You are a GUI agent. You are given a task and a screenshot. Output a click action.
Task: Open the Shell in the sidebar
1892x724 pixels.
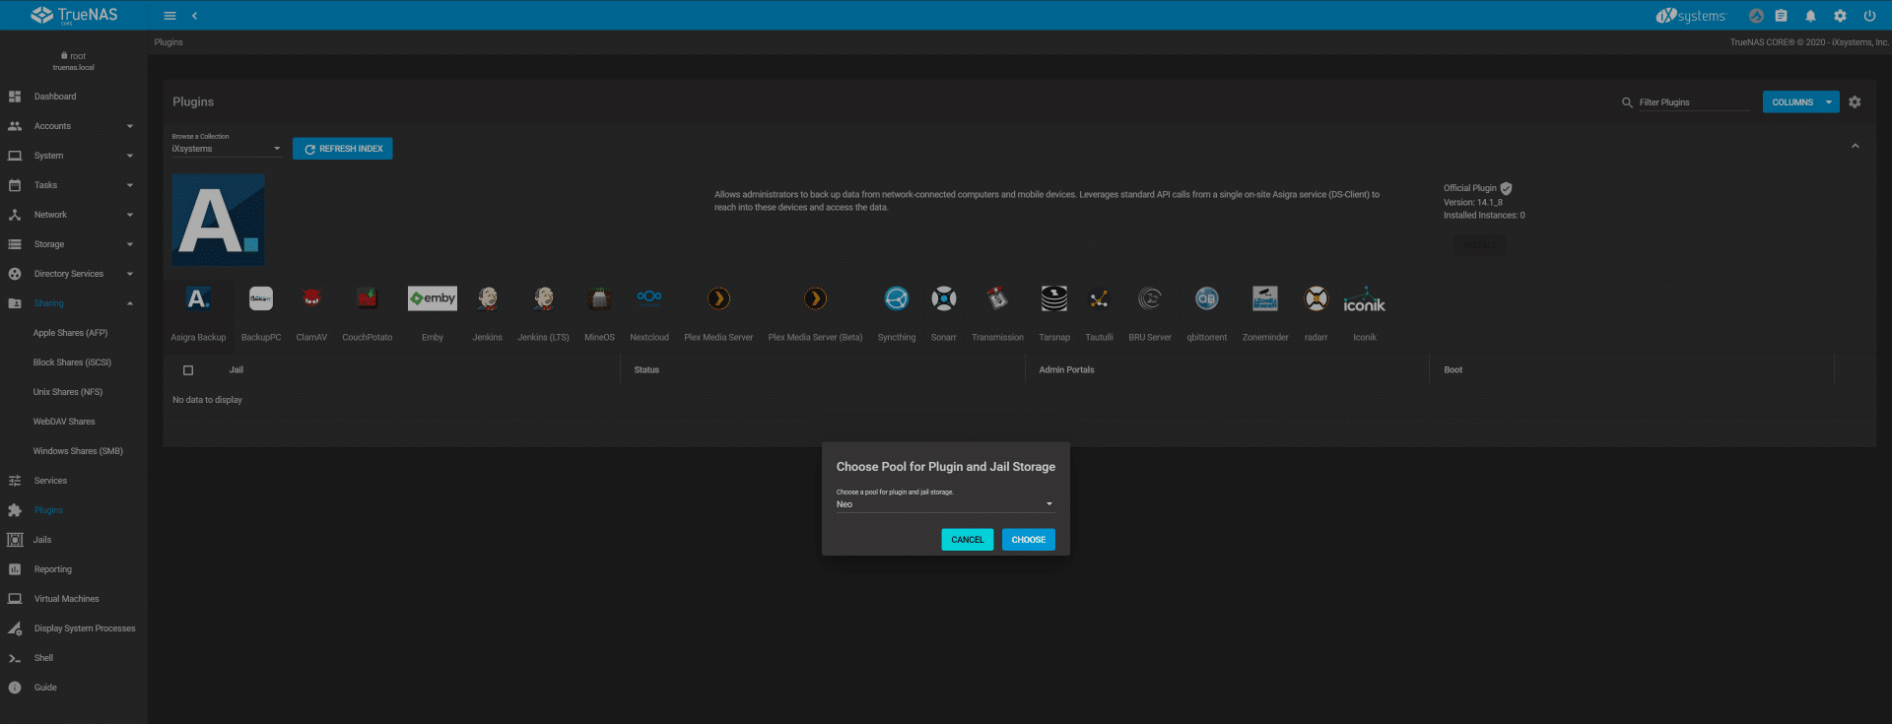coord(74,658)
